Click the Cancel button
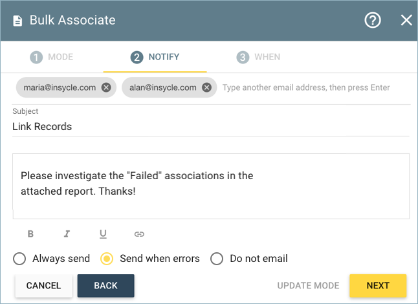Viewport: 418px width, 304px height. click(x=44, y=286)
